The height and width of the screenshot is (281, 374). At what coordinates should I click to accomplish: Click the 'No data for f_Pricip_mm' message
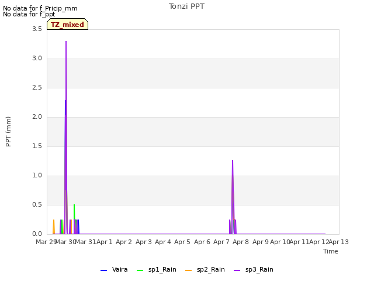click(40, 8)
